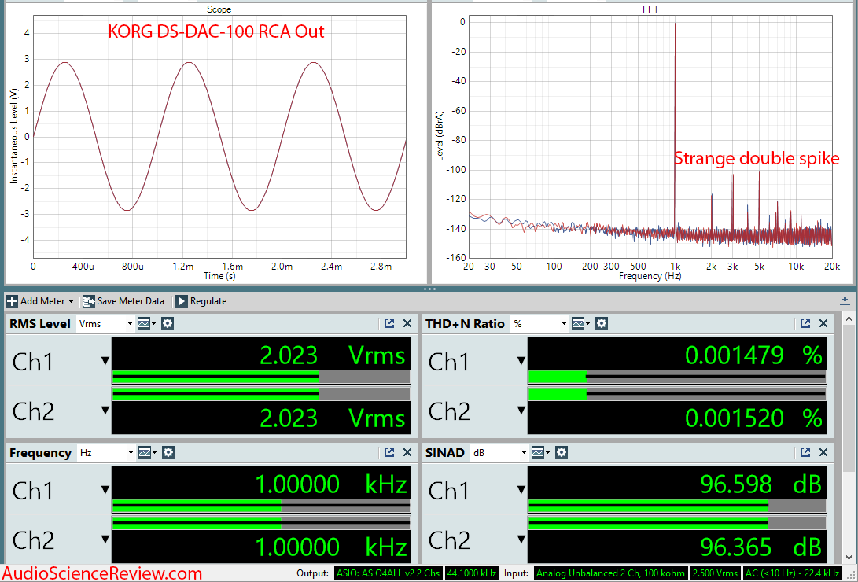Click the Regulate play icon
Viewport: 858px width, 582px height.
pos(181,301)
